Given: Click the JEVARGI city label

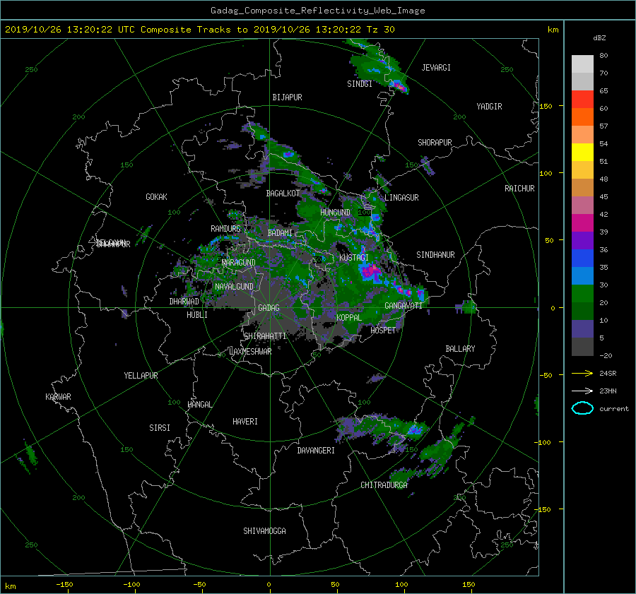Looking at the screenshot, I should (436, 68).
